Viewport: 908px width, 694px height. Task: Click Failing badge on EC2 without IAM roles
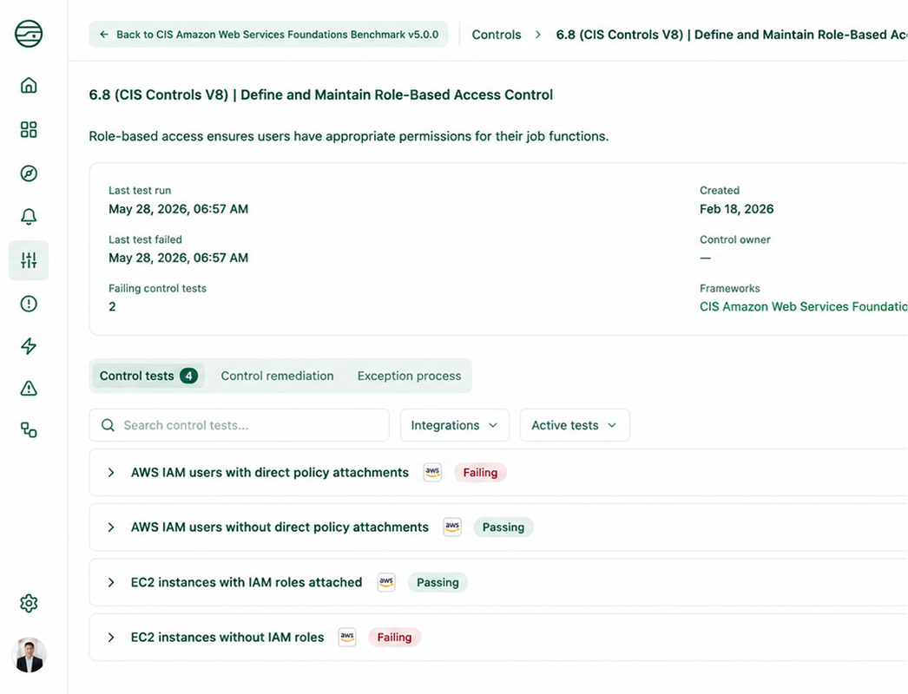tap(394, 638)
